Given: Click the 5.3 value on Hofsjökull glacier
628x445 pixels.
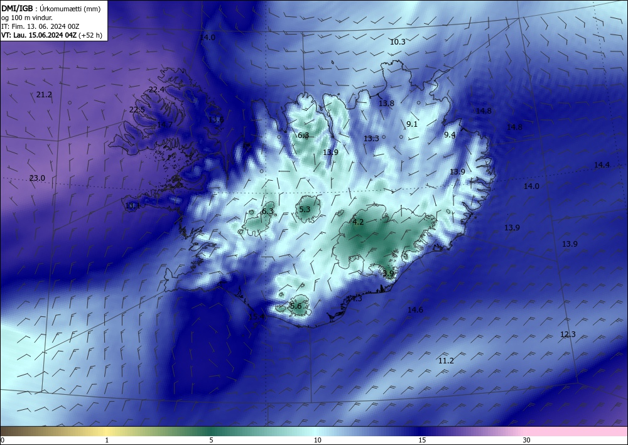Looking at the screenshot, I should [305, 209].
